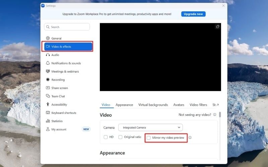Click the Search settings field
Screen dimensions: 268x167
tap(67, 27)
